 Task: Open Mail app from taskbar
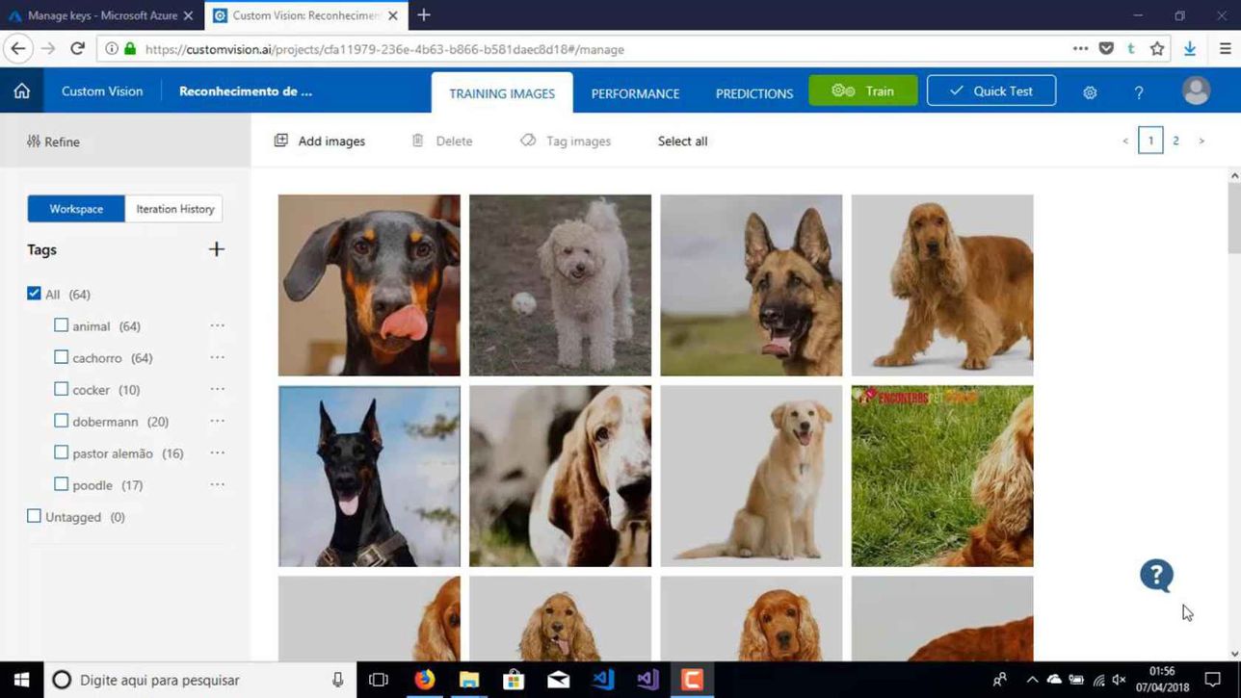(559, 680)
